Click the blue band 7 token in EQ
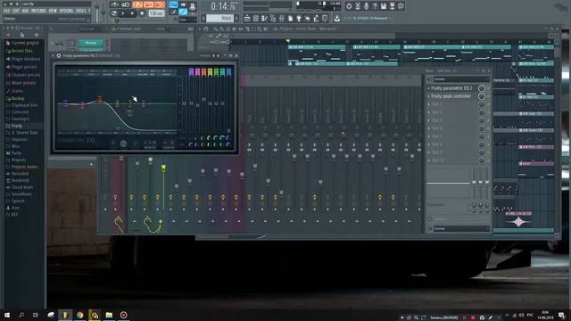This screenshot has height=321, width=571. tap(229, 72)
